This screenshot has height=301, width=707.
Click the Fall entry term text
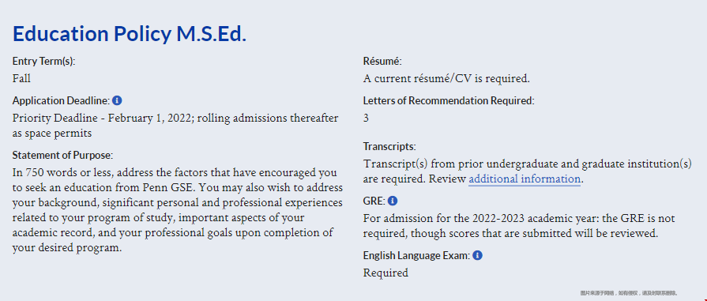pos(21,78)
